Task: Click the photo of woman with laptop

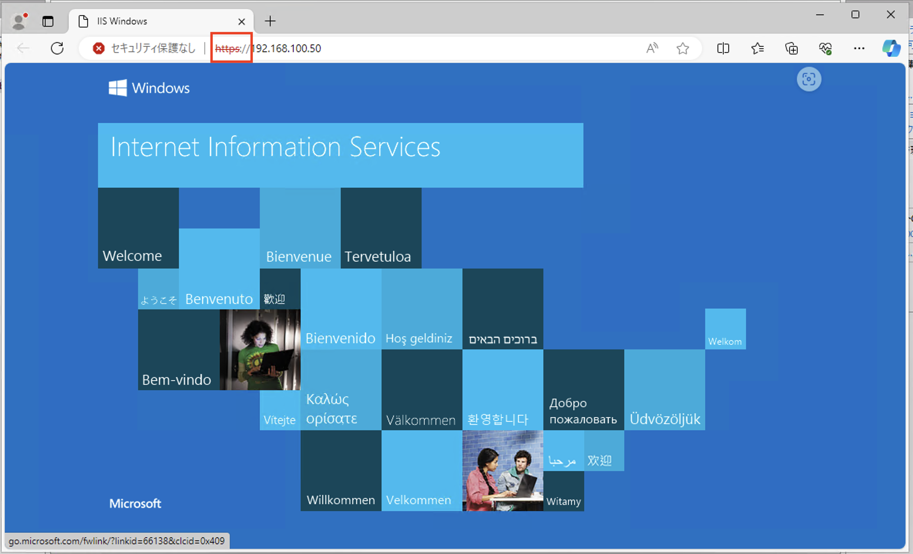Action: (x=260, y=350)
